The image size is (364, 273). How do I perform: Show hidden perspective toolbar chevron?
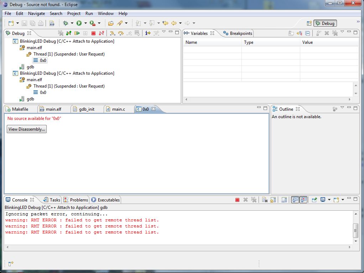358,22
